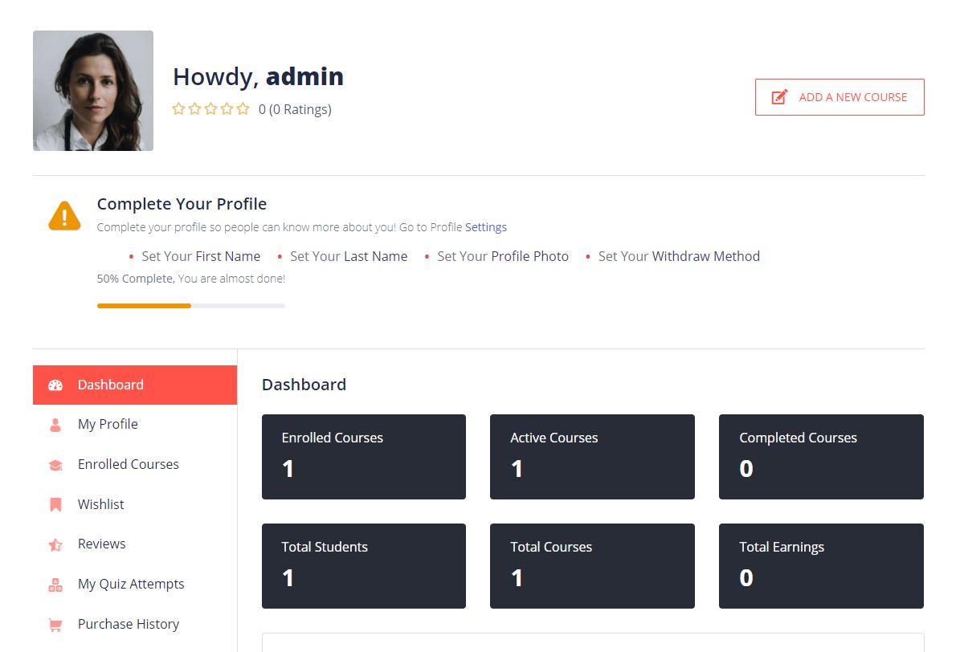Open the My Profile menu item
The width and height of the screenshot is (960, 652).
point(108,424)
